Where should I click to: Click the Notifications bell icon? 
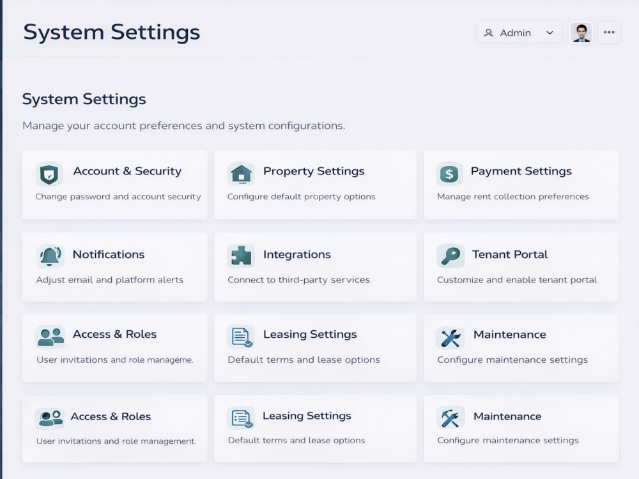click(50, 256)
